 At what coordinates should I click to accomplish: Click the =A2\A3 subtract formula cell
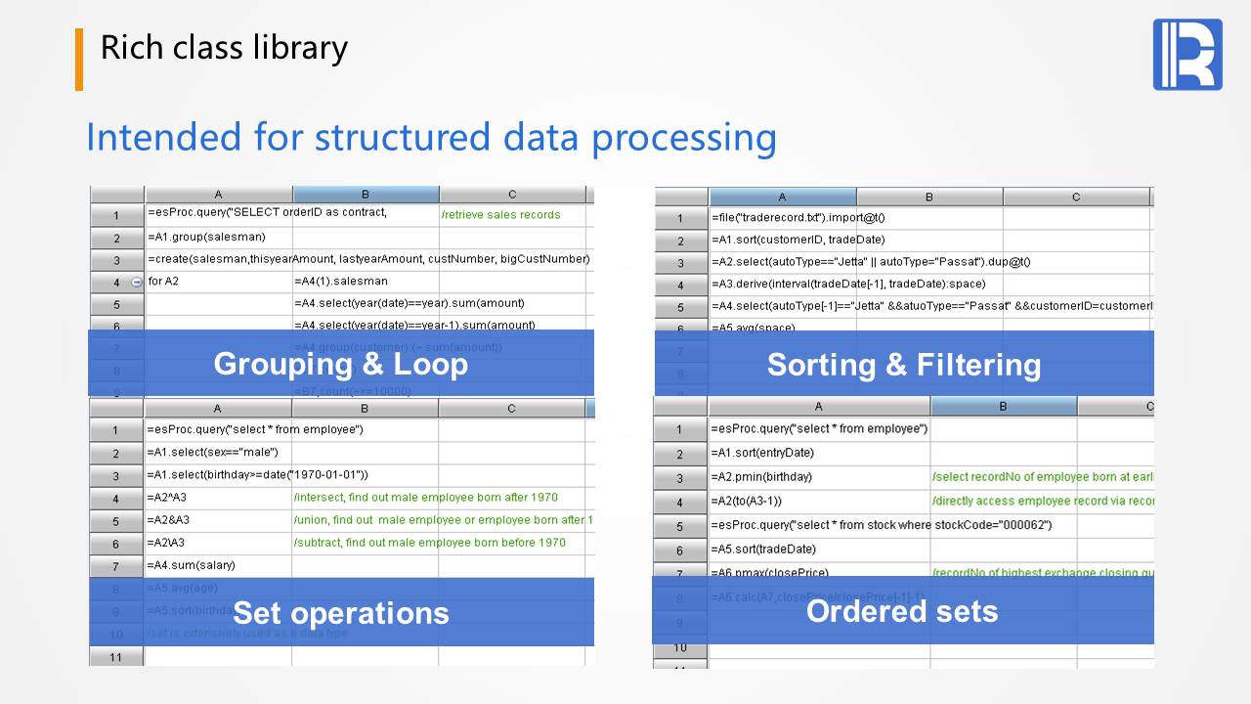217,543
